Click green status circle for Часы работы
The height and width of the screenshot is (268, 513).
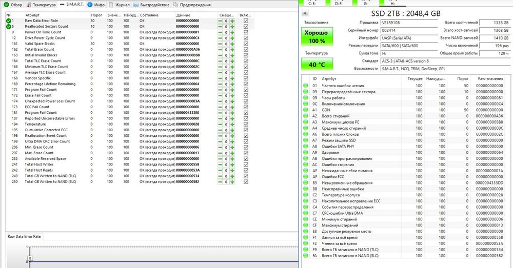306,98
